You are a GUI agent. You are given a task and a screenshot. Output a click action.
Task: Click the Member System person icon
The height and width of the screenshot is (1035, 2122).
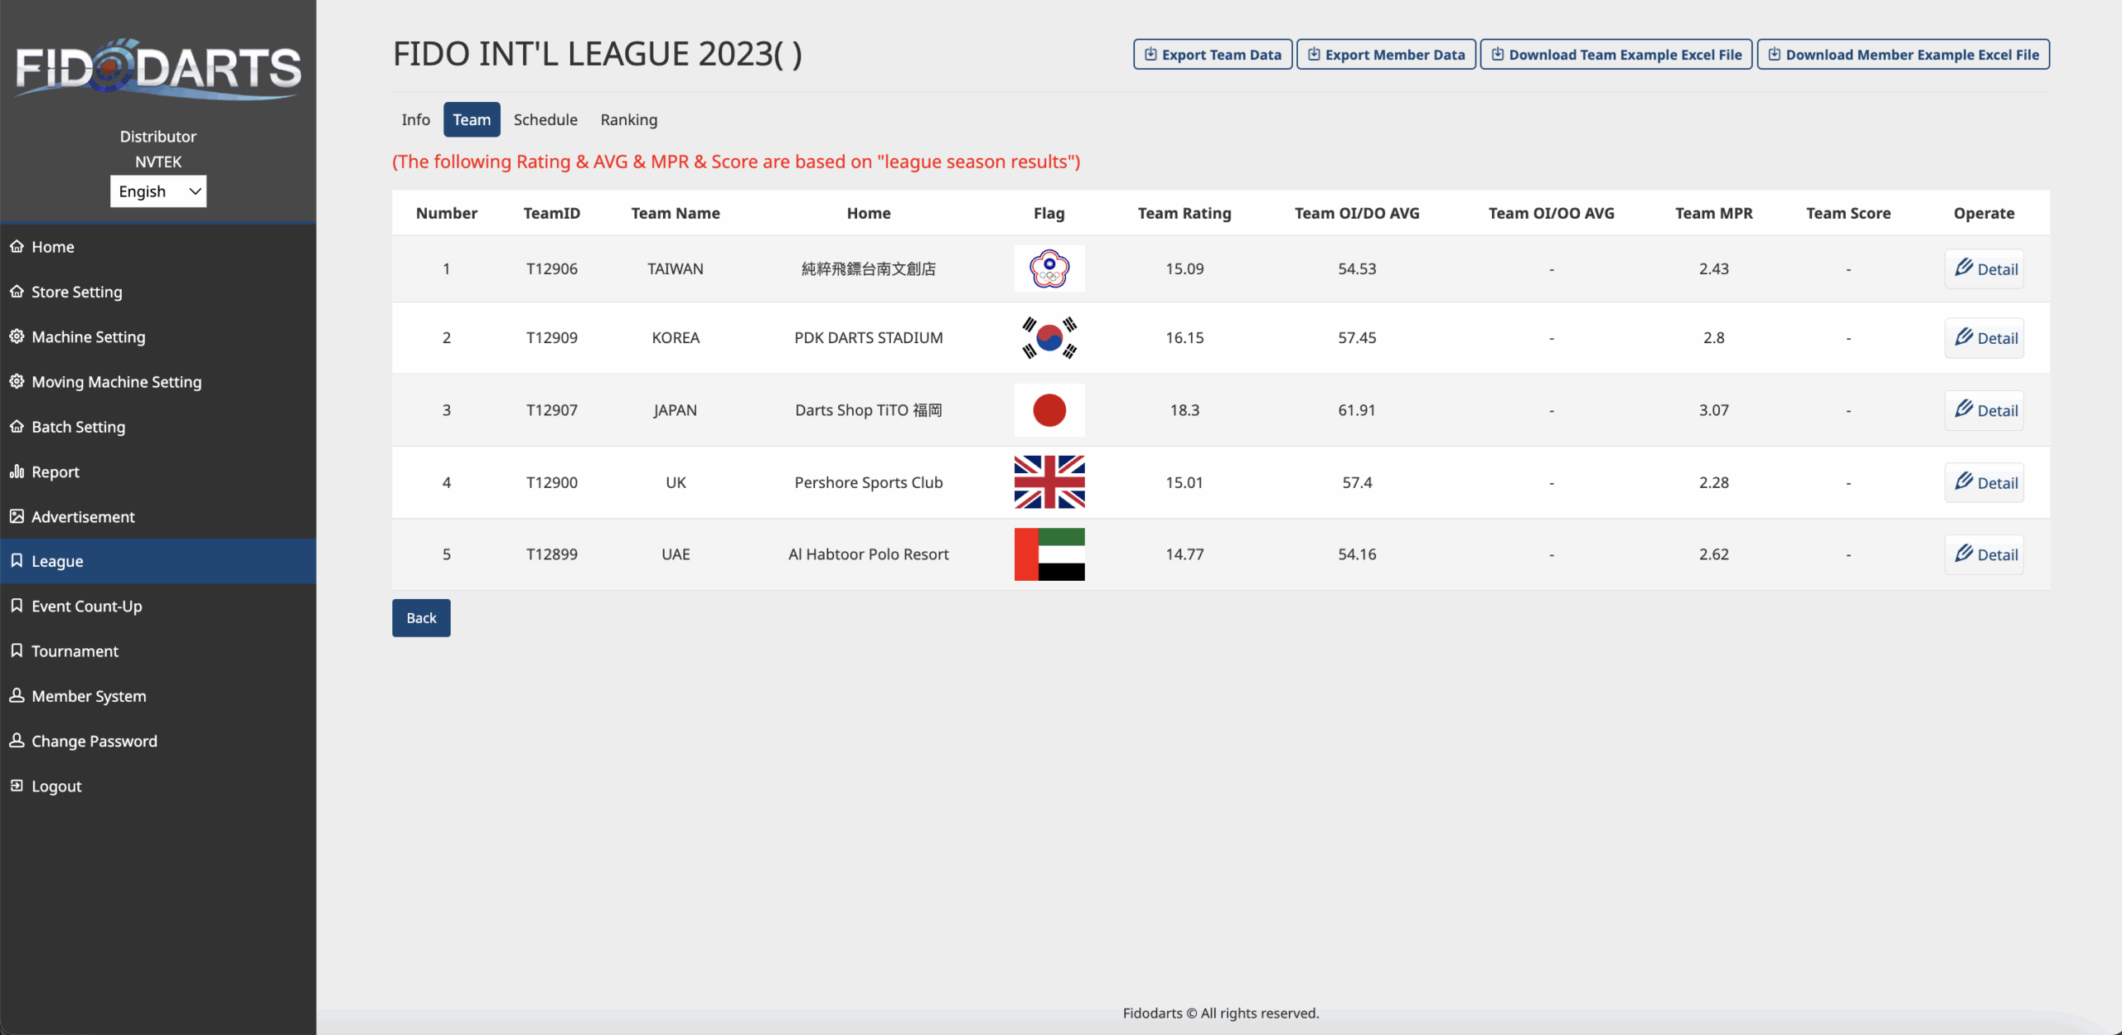tap(17, 696)
